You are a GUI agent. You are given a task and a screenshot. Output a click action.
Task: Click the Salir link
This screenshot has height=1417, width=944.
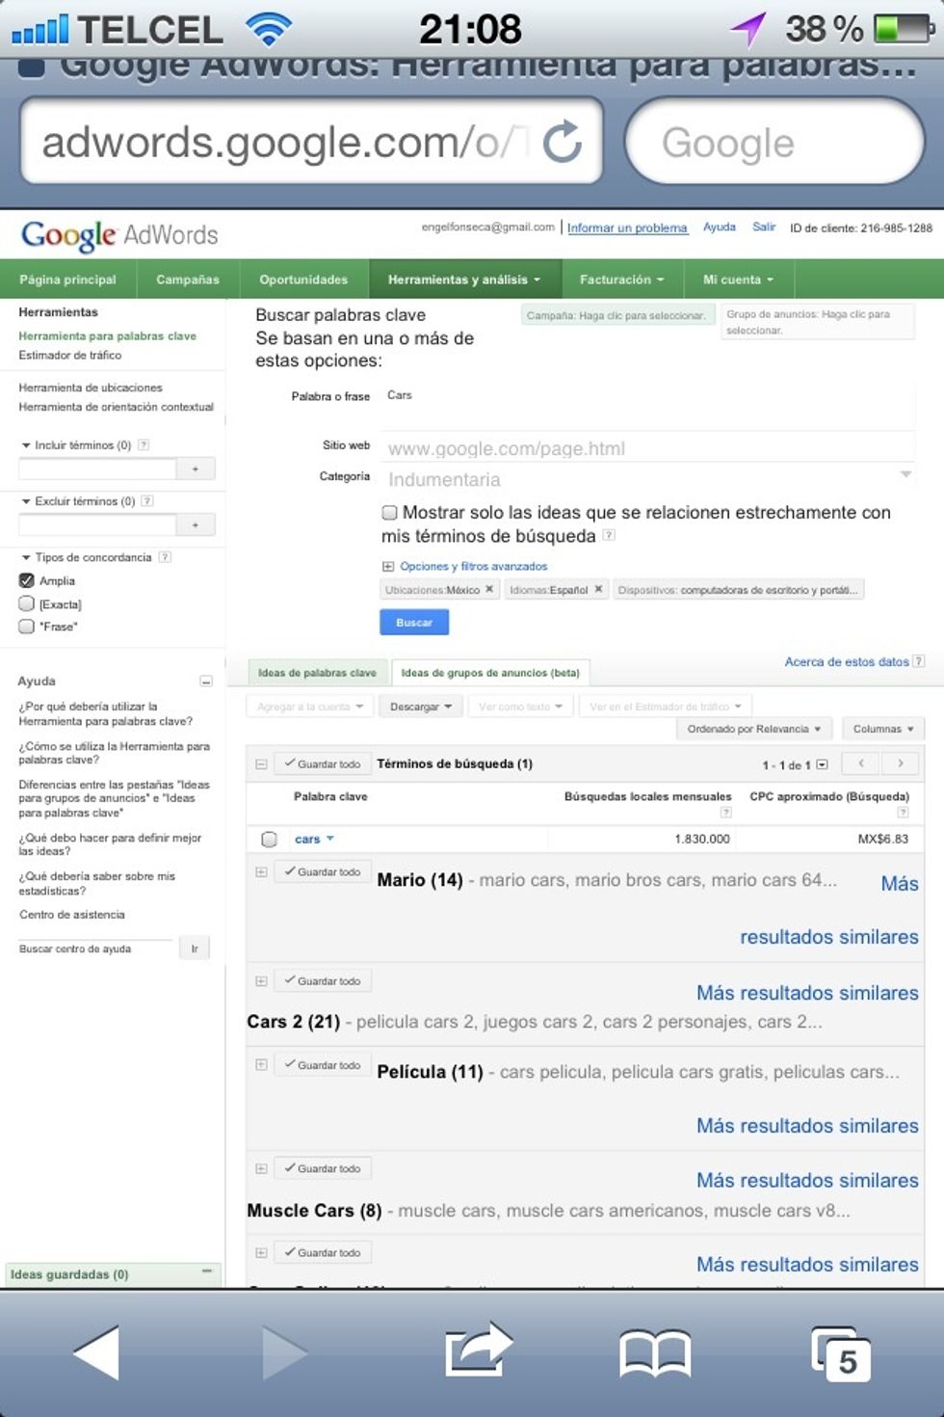coord(764,227)
